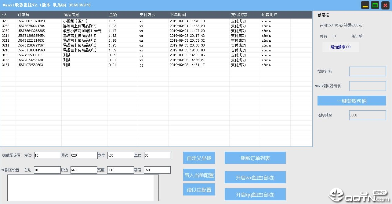Maximize the Dmail monitor window
This screenshot has width=392, height=204.
375,5
